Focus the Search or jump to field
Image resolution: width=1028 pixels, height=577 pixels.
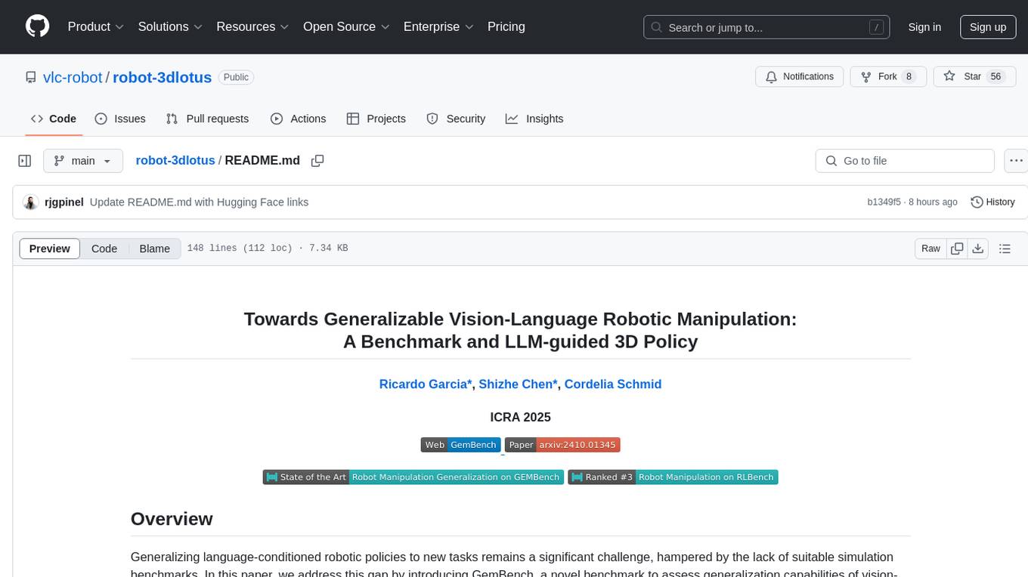click(768, 27)
